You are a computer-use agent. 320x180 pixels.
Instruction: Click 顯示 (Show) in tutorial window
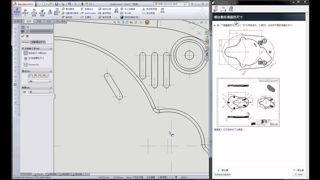pos(215,9)
